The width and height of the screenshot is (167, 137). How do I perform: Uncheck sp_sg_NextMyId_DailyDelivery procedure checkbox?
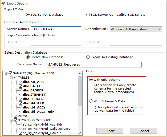pyautogui.click(x=21, y=129)
